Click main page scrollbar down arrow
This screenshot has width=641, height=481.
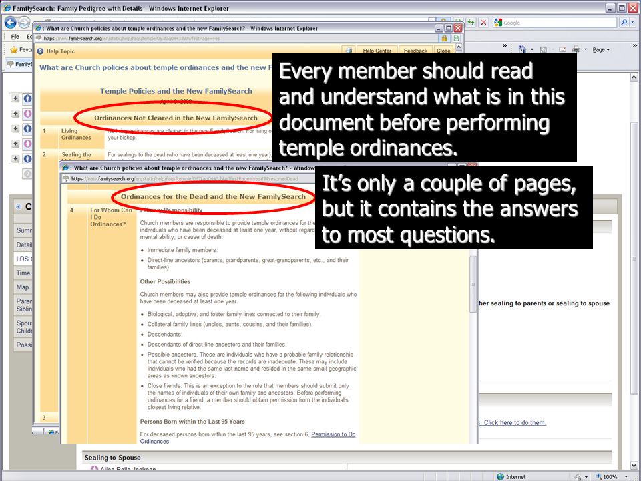click(634, 466)
